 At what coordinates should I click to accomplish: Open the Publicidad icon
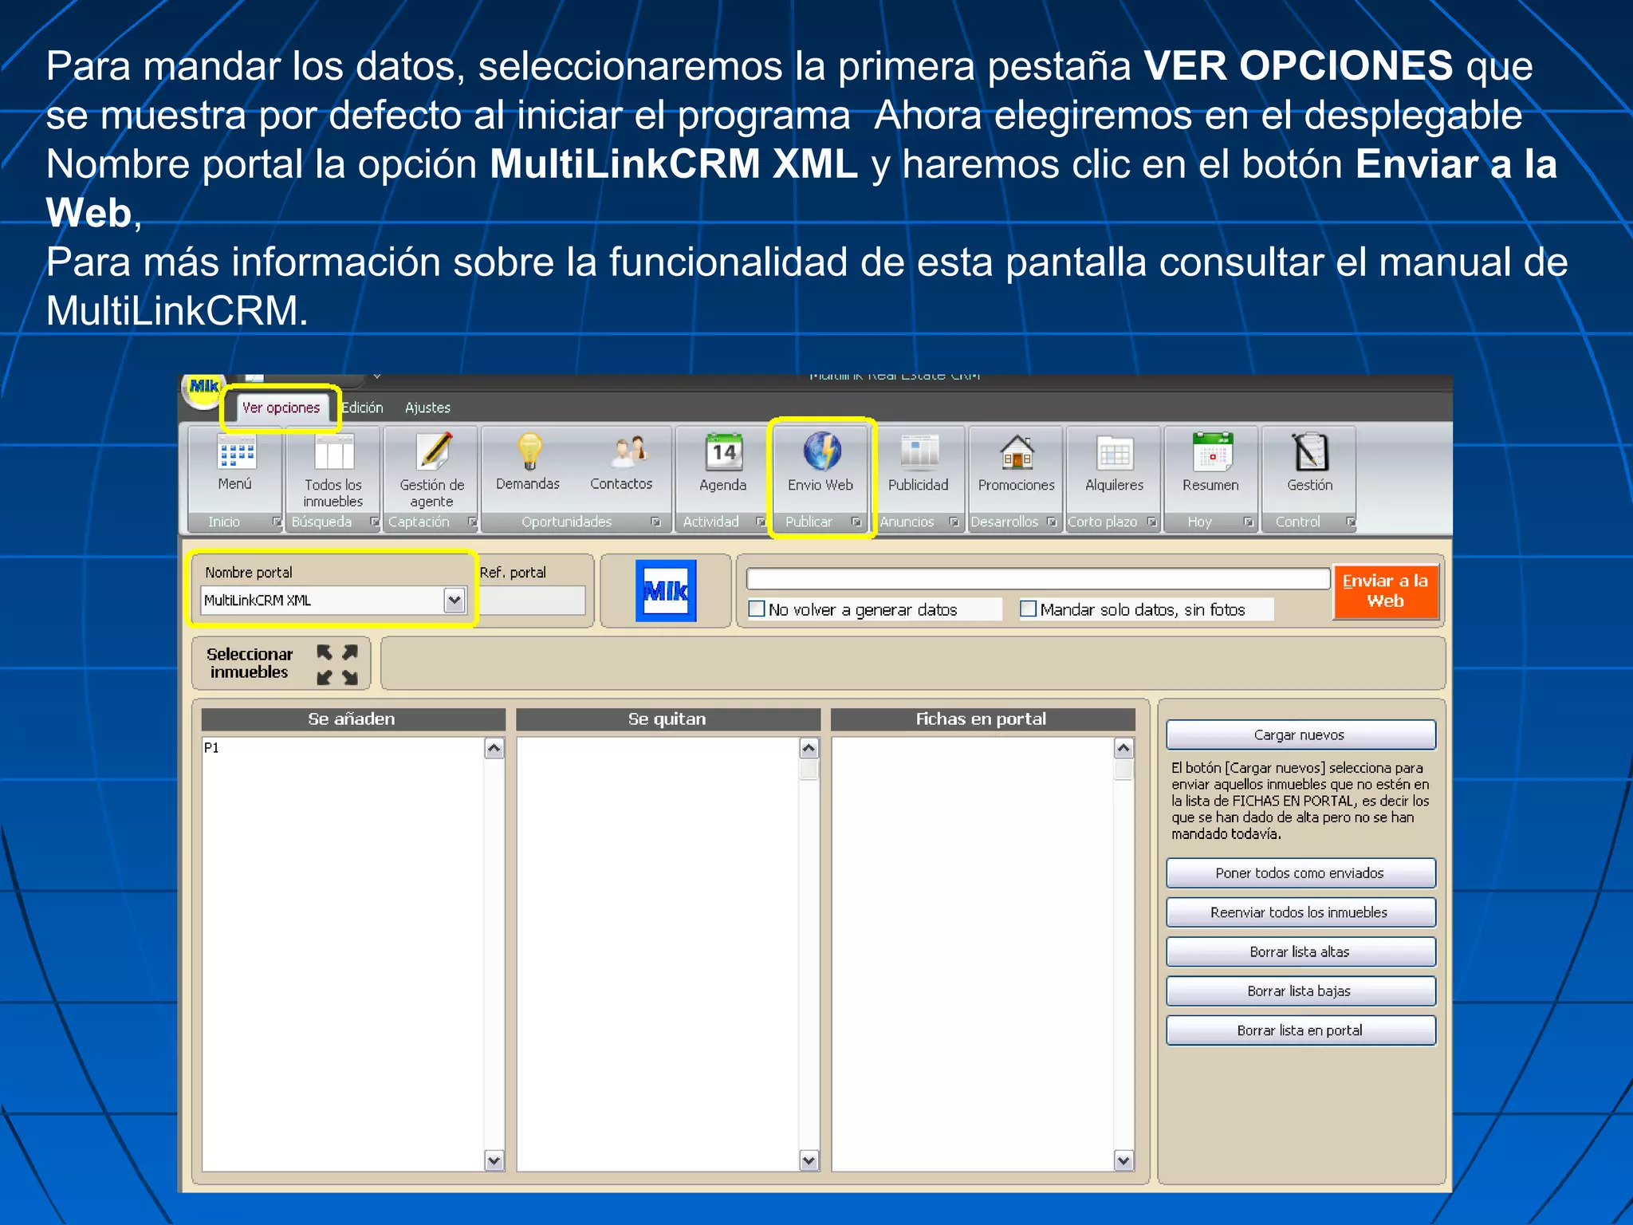tap(919, 452)
